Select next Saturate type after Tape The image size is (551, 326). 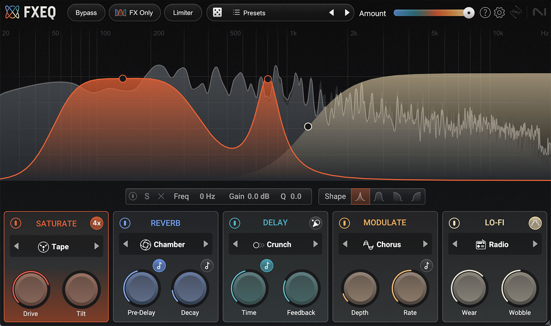click(97, 246)
